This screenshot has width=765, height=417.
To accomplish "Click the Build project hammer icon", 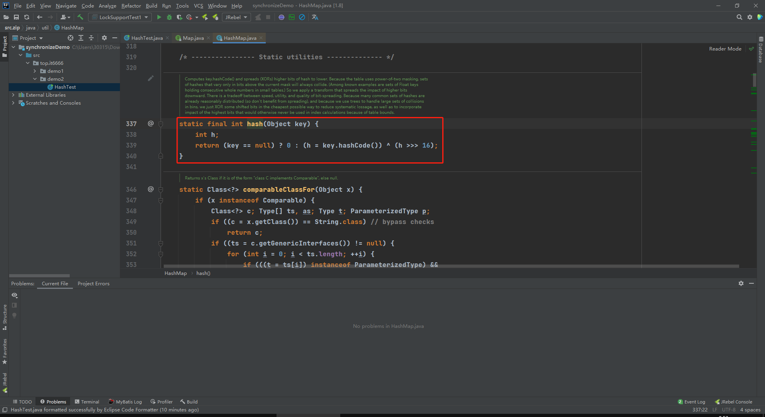I will pos(80,17).
